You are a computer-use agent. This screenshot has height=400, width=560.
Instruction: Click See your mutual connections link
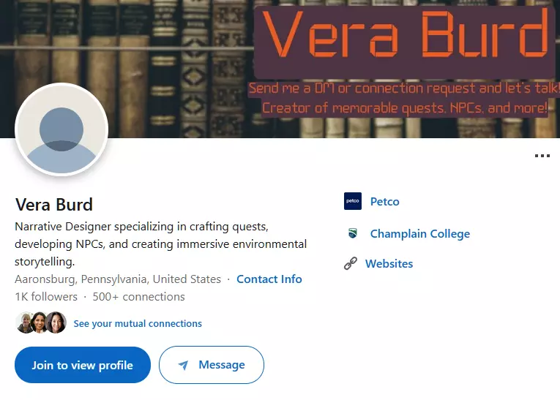(138, 323)
